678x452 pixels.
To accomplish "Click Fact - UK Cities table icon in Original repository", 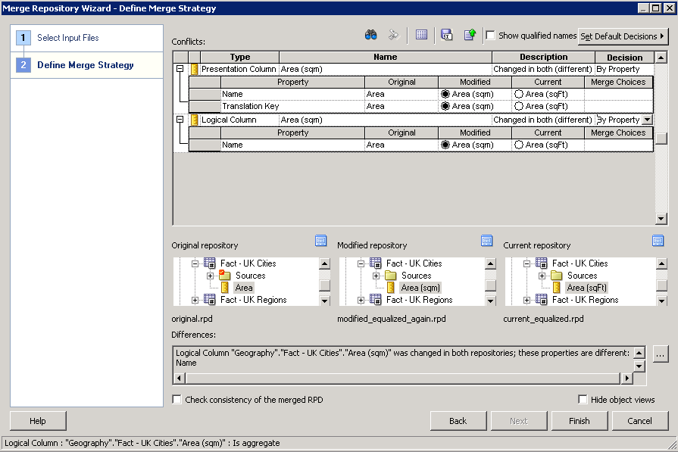I will coord(210,263).
